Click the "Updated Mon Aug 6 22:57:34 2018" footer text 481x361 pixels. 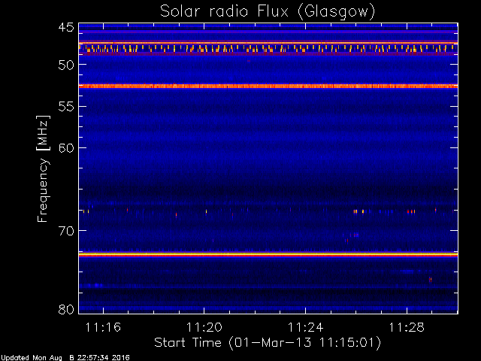click(65, 358)
